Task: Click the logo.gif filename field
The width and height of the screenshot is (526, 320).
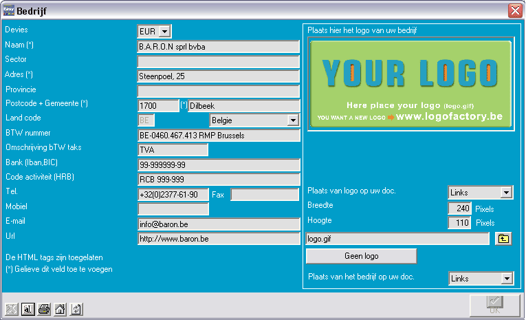Action: click(397, 239)
